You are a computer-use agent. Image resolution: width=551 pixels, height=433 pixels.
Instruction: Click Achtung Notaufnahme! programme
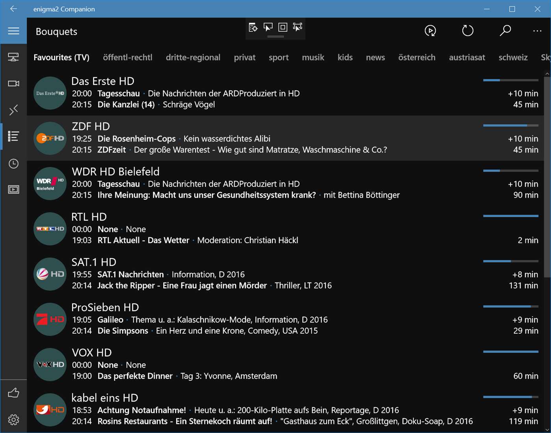tap(142, 411)
